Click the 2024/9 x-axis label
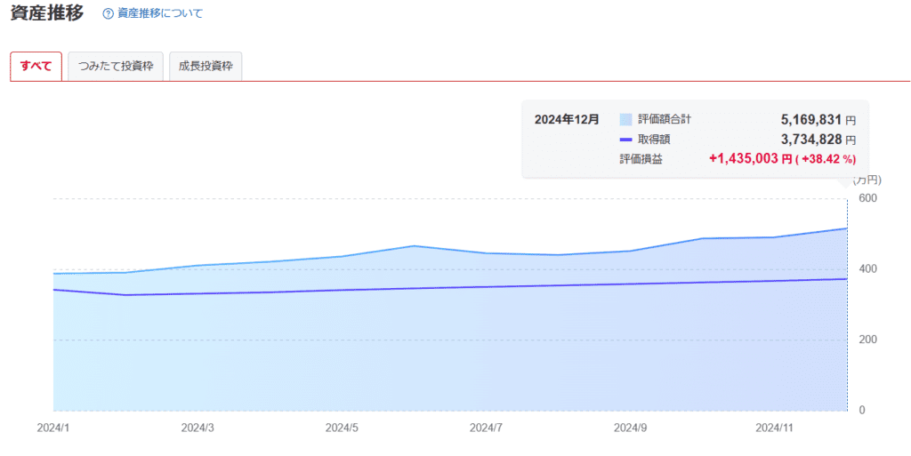This screenshot has height=456, width=911. coord(631,428)
